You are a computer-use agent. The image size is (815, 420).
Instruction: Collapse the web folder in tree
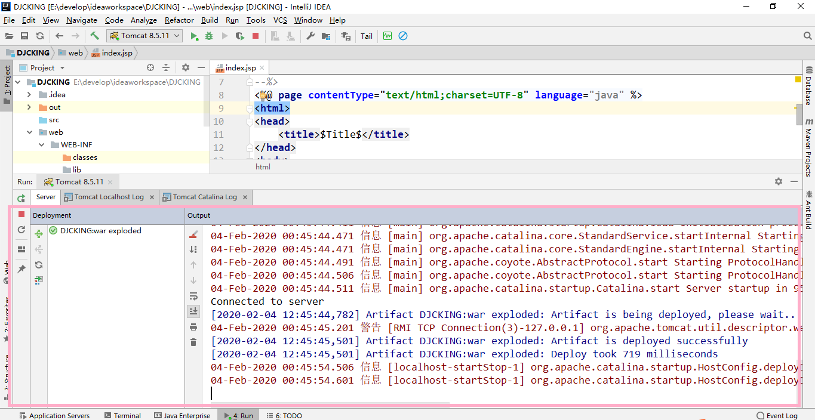[29, 132]
